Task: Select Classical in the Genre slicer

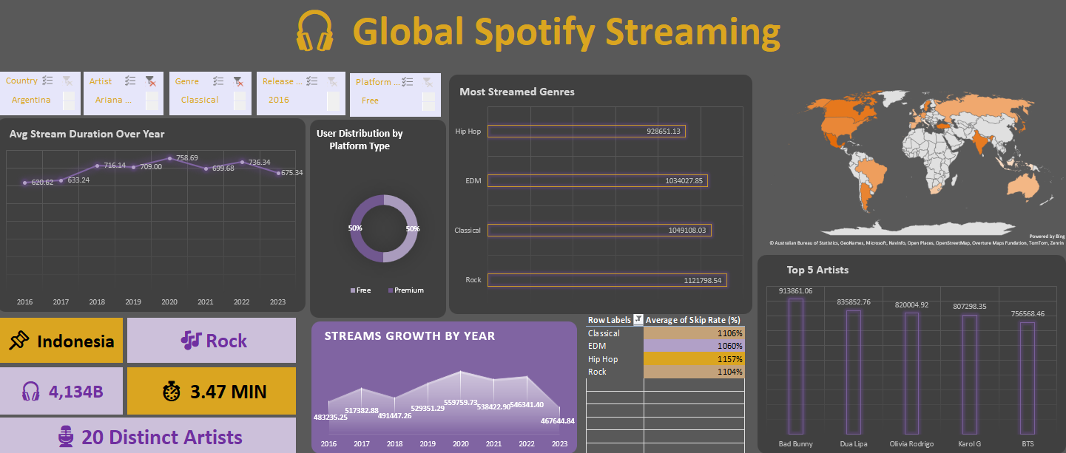Action: point(200,100)
